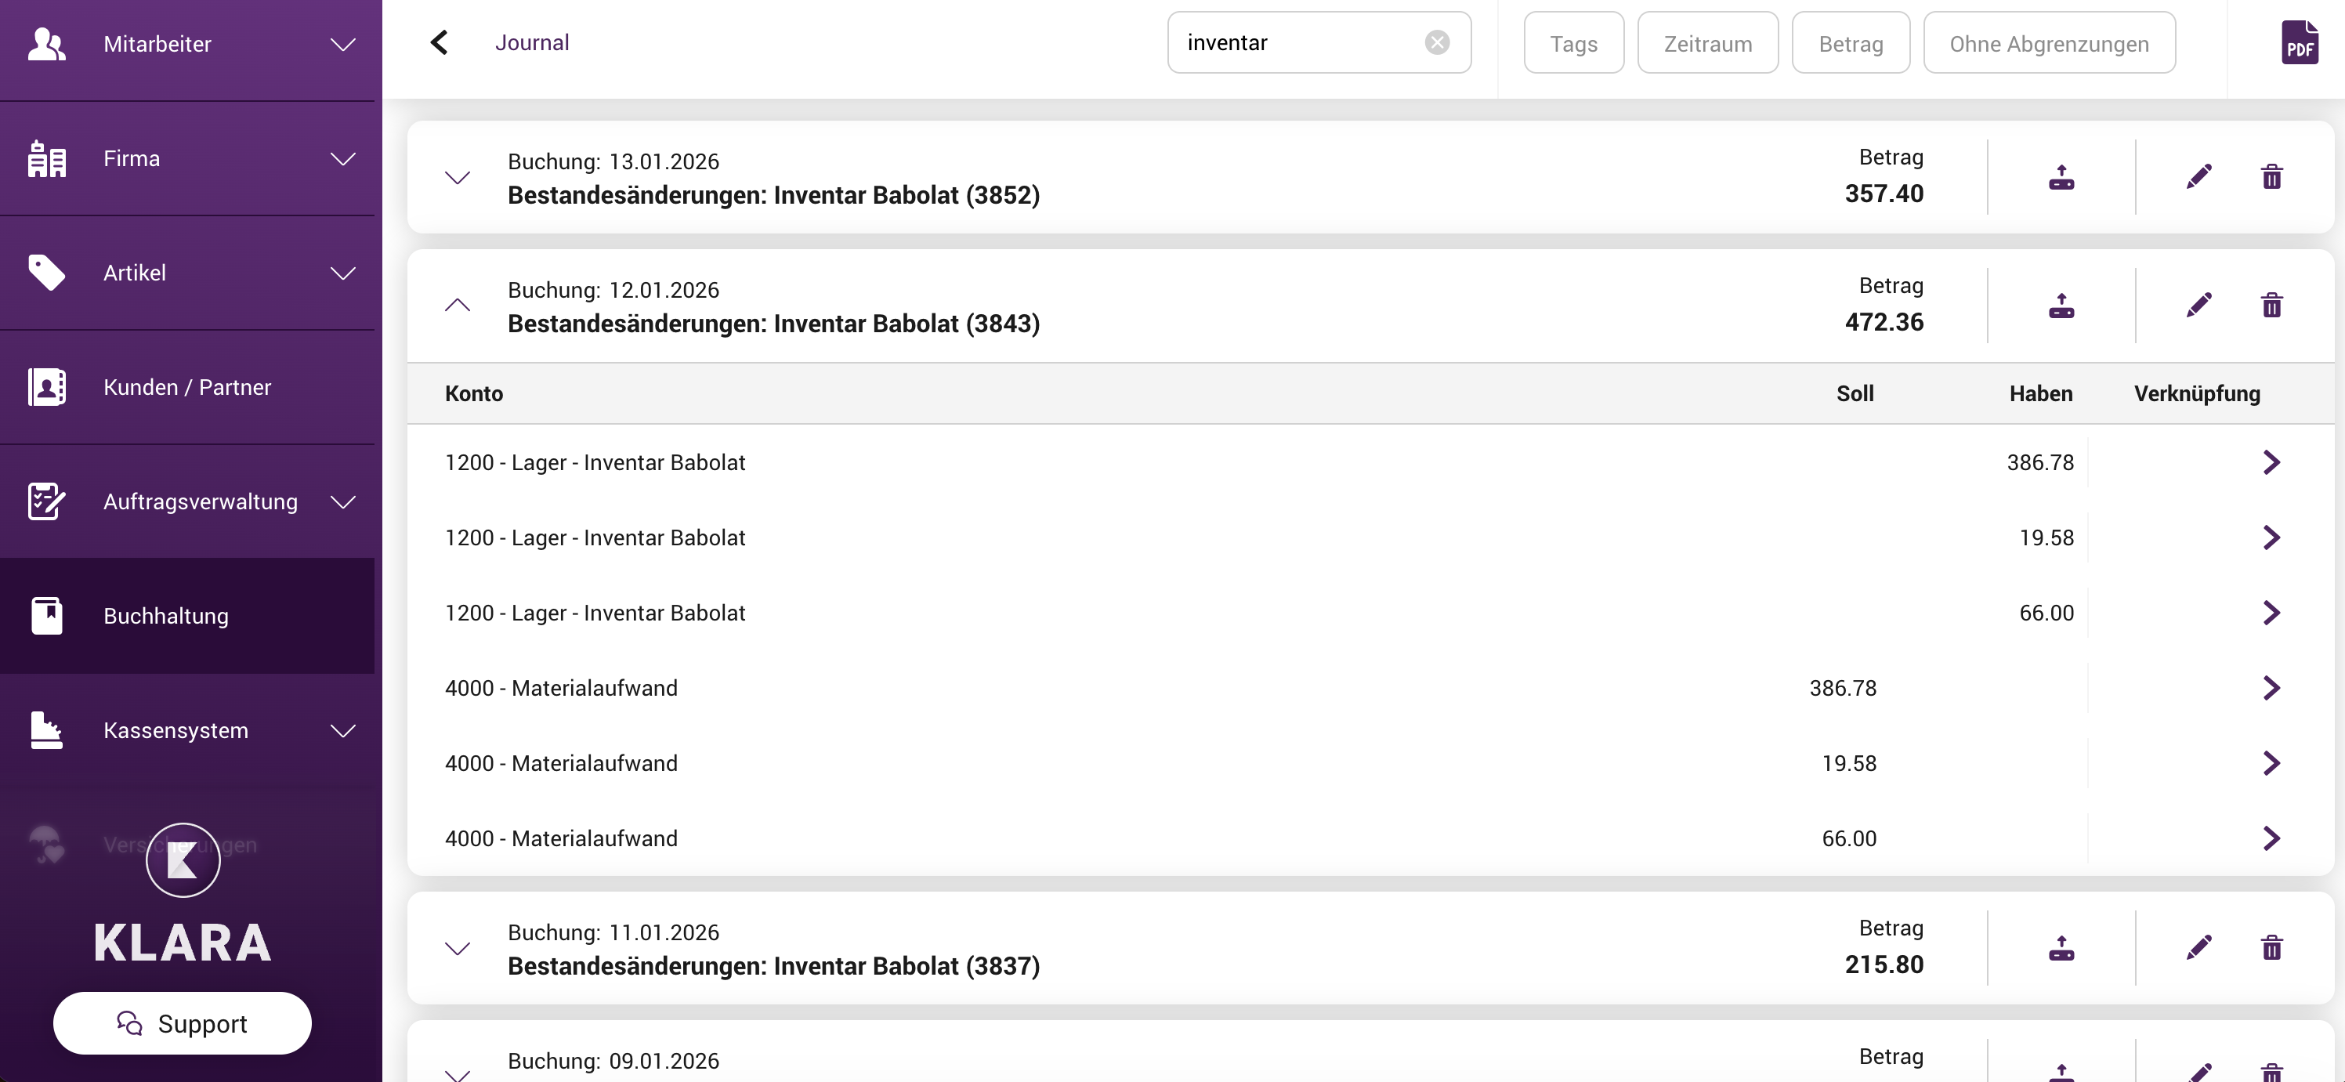Upload a document for booking 3852
The height and width of the screenshot is (1082, 2345).
pos(2061,176)
